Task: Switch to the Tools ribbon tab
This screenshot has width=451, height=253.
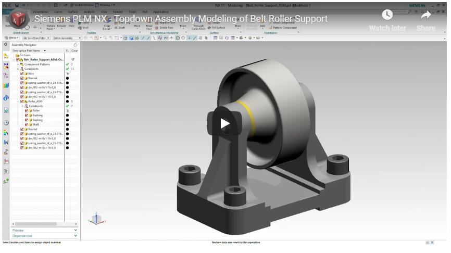Action: (x=133, y=12)
